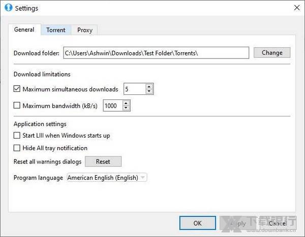Switch to the Torrent tab
305x237 pixels.
coord(56,30)
